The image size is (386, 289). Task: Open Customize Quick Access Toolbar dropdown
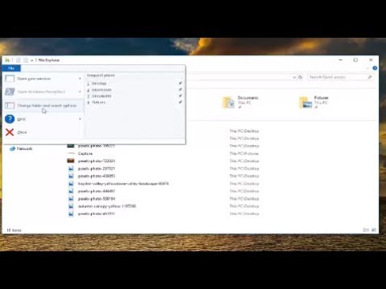(32, 60)
